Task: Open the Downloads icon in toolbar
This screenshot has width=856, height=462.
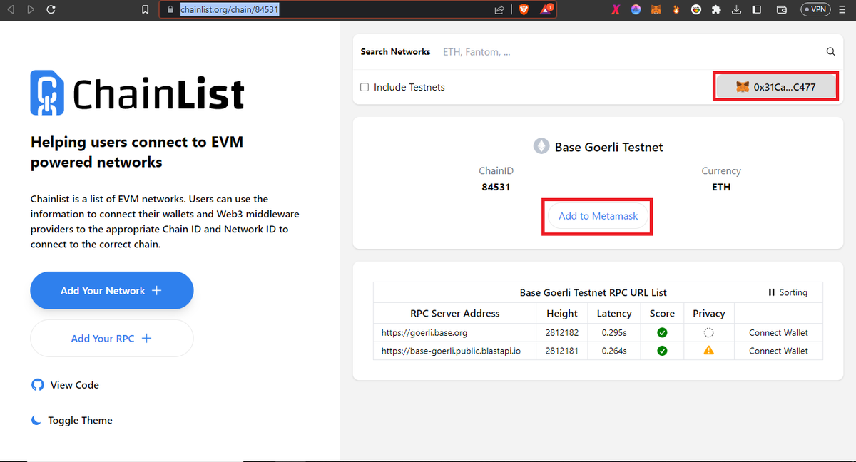Action: pyautogui.click(x=736, y=9)
